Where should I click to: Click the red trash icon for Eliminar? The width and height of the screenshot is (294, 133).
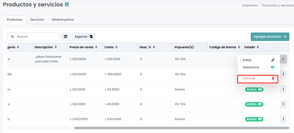coord(273,78)
